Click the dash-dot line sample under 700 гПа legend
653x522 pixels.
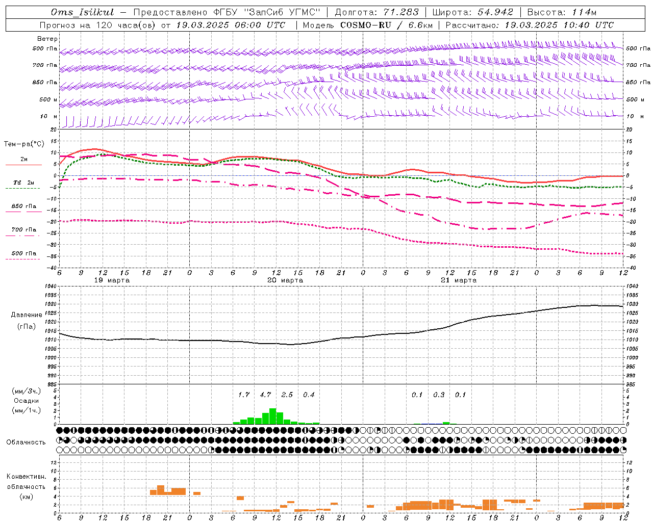click(x=22, y=236)
